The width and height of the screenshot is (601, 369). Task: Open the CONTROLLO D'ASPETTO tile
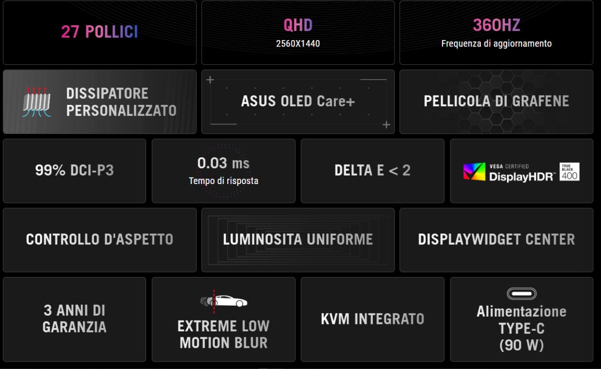pos(100,240)
